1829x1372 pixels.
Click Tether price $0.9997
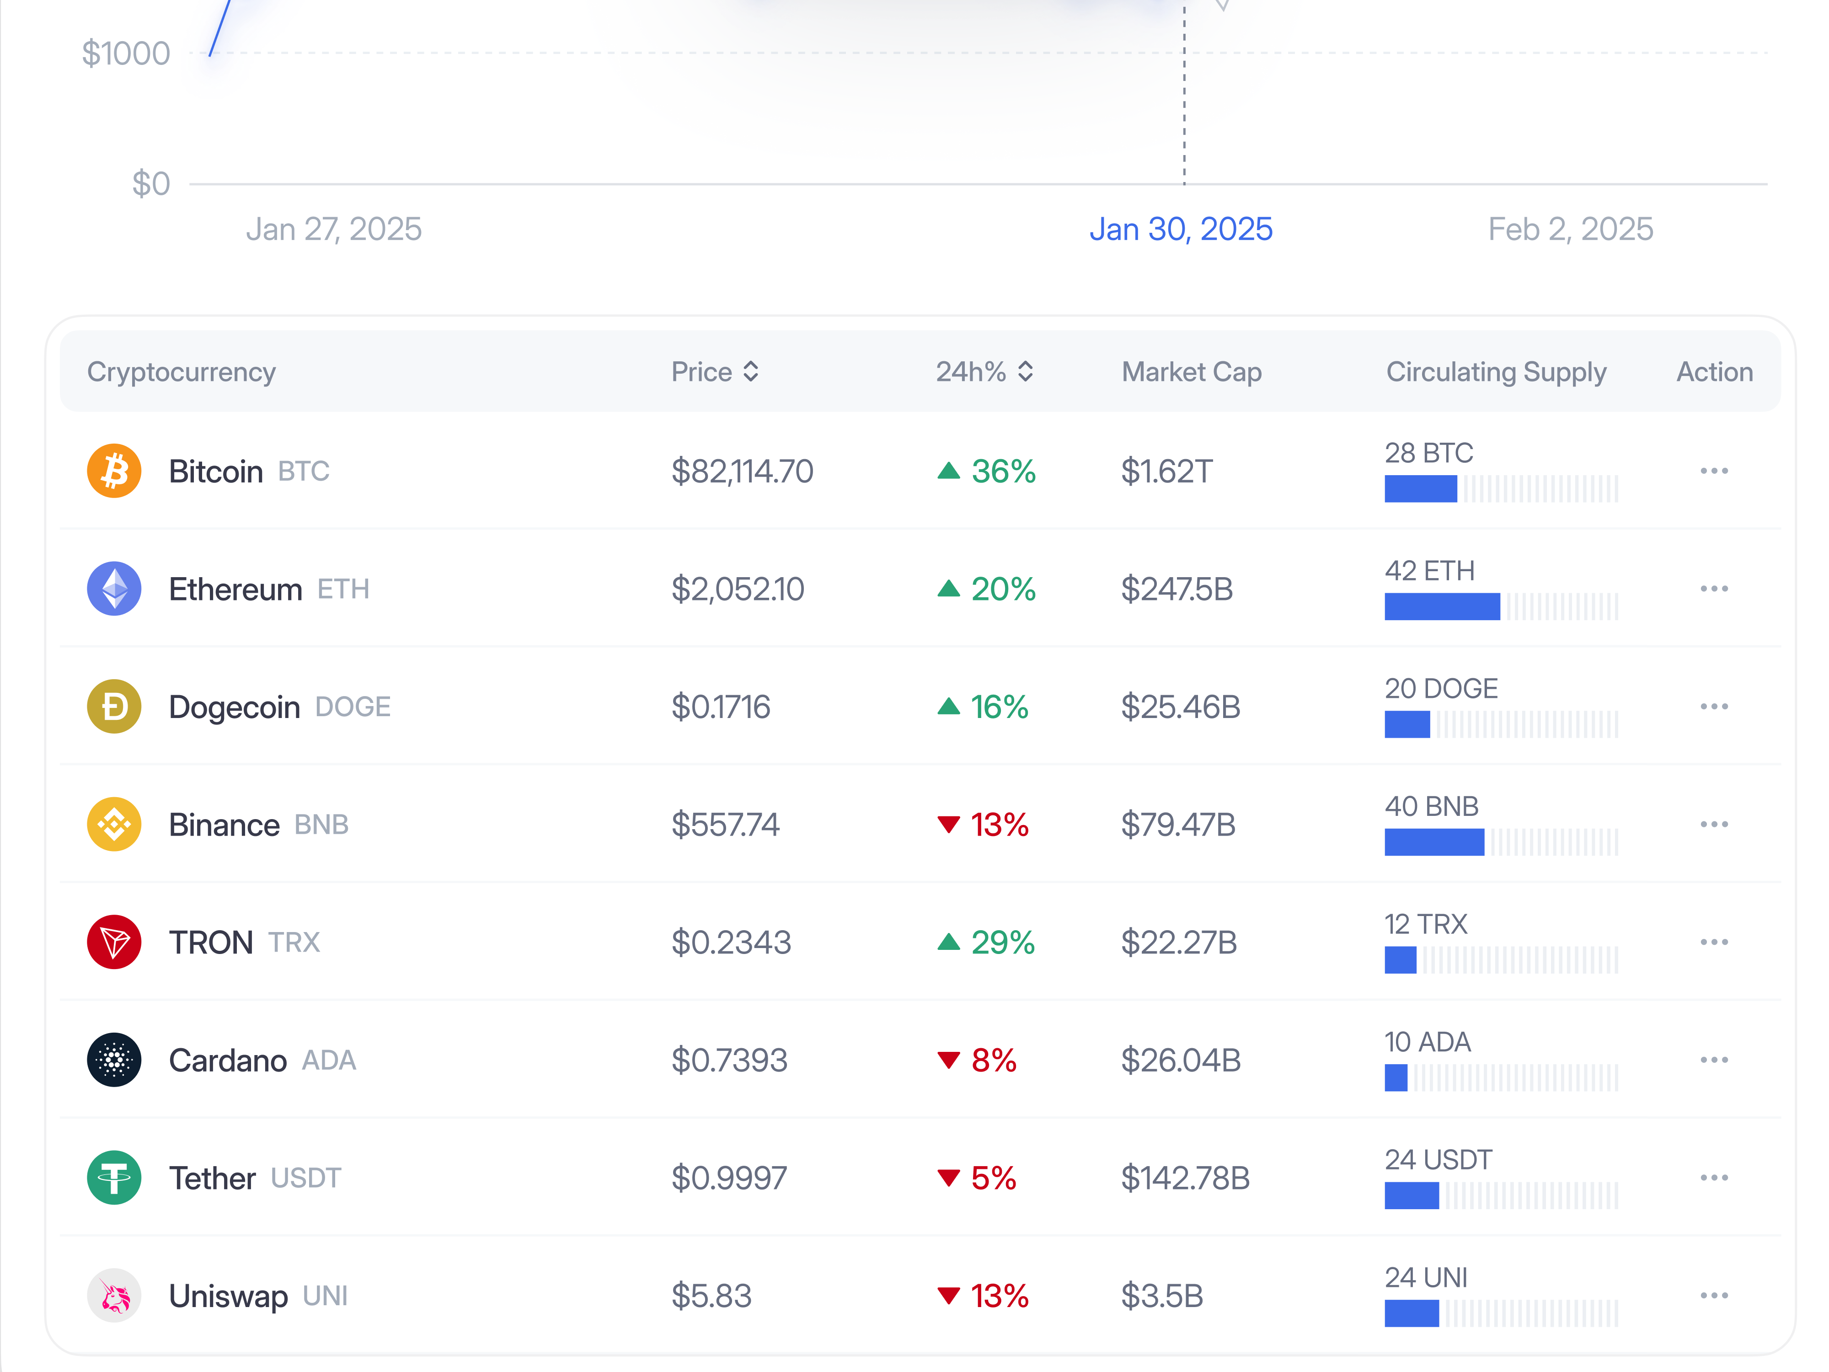pos(729,1178)
